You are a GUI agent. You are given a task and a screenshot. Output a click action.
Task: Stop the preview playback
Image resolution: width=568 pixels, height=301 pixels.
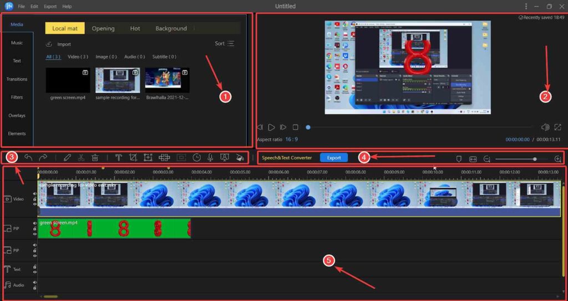coord(296,127)
